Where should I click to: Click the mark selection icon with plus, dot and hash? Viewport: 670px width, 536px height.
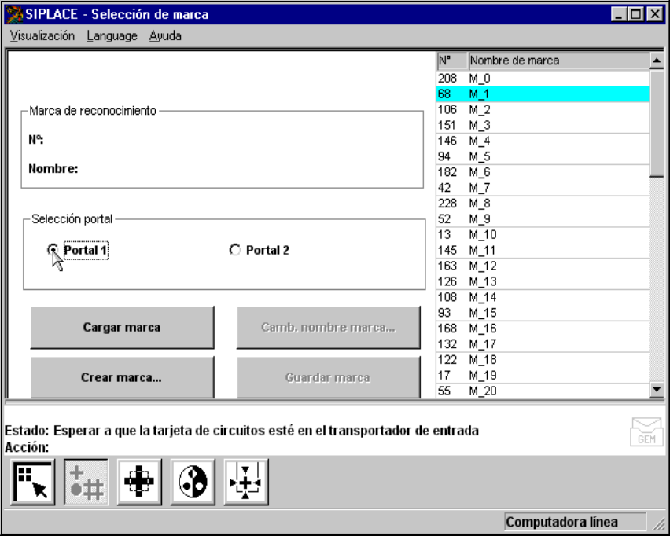tap(86, 483)
